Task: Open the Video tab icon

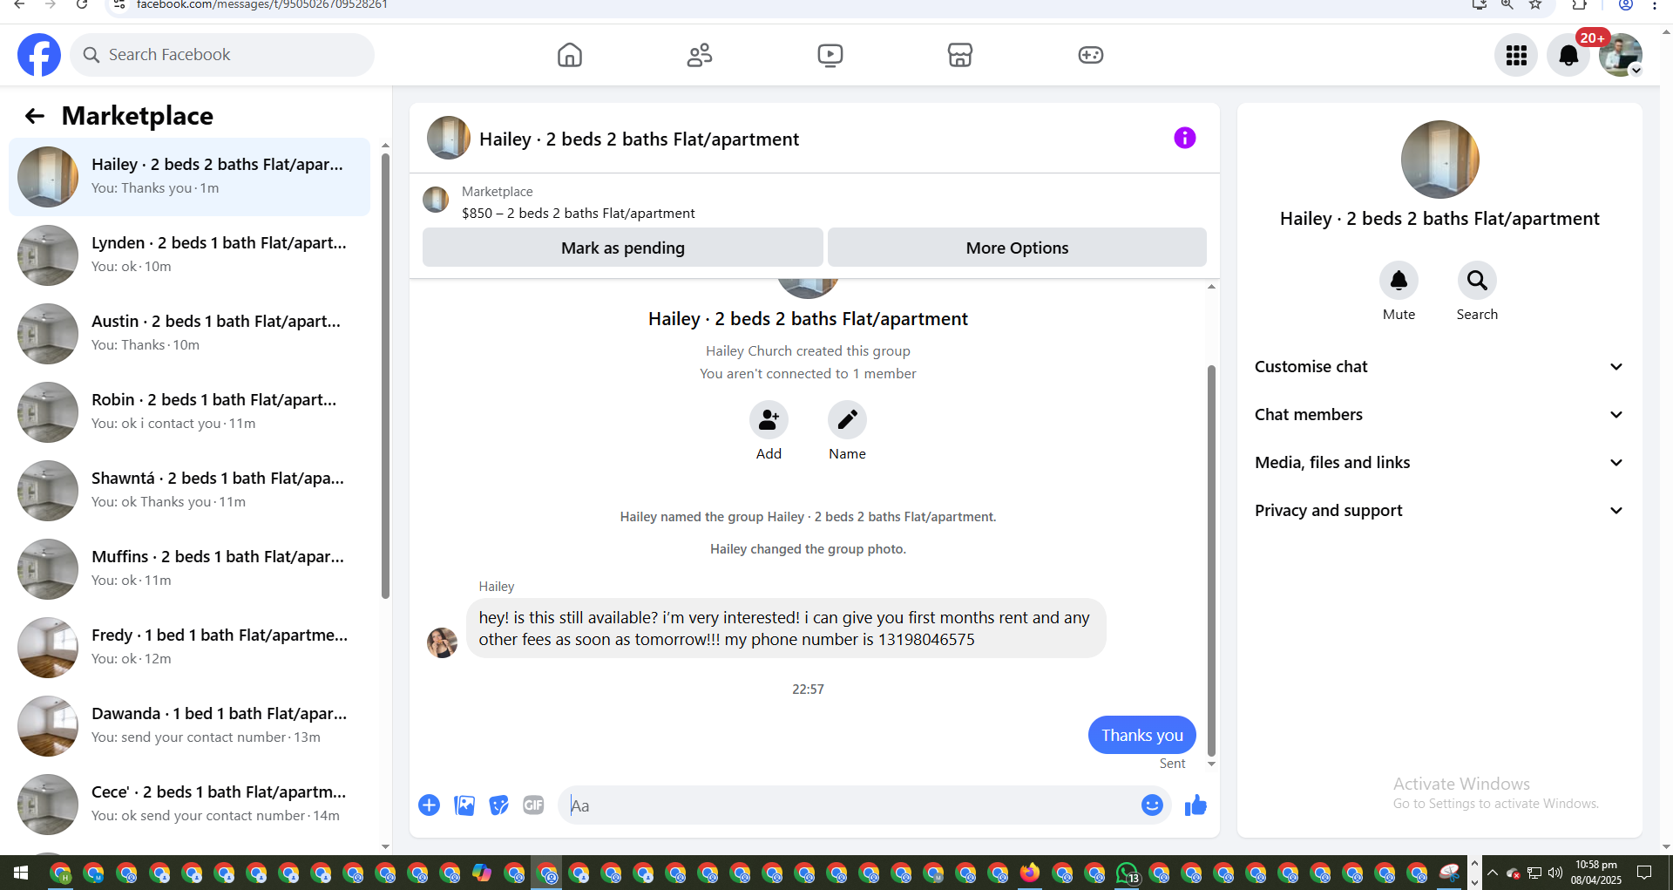Action: point(830,55)
